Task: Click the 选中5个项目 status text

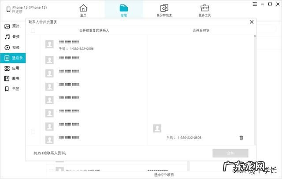Action: click(164, 175)
